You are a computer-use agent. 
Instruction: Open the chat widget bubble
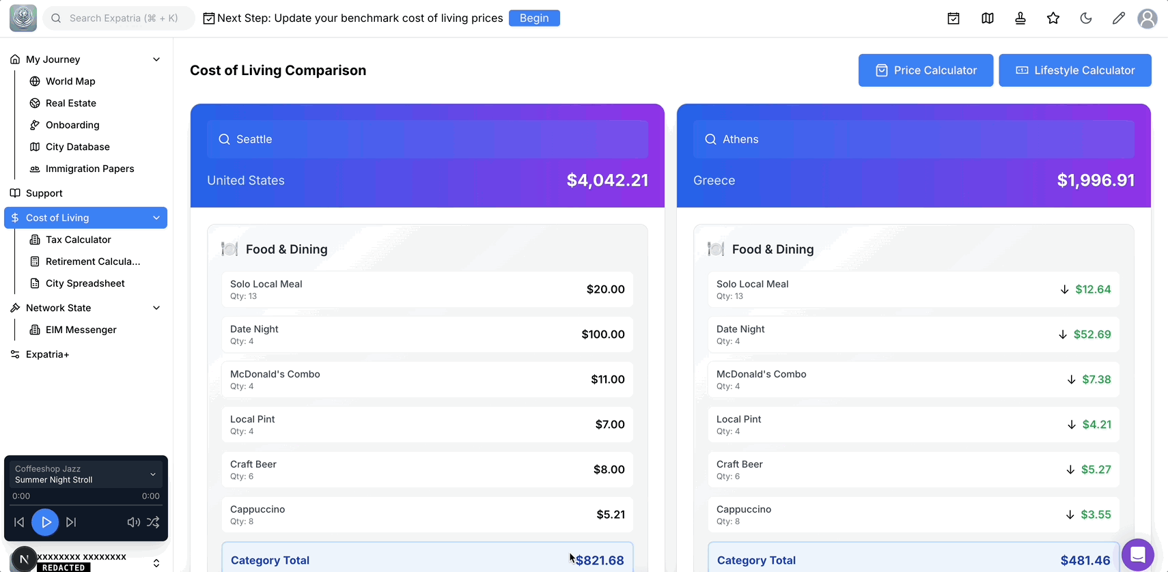coord(1137,555)
